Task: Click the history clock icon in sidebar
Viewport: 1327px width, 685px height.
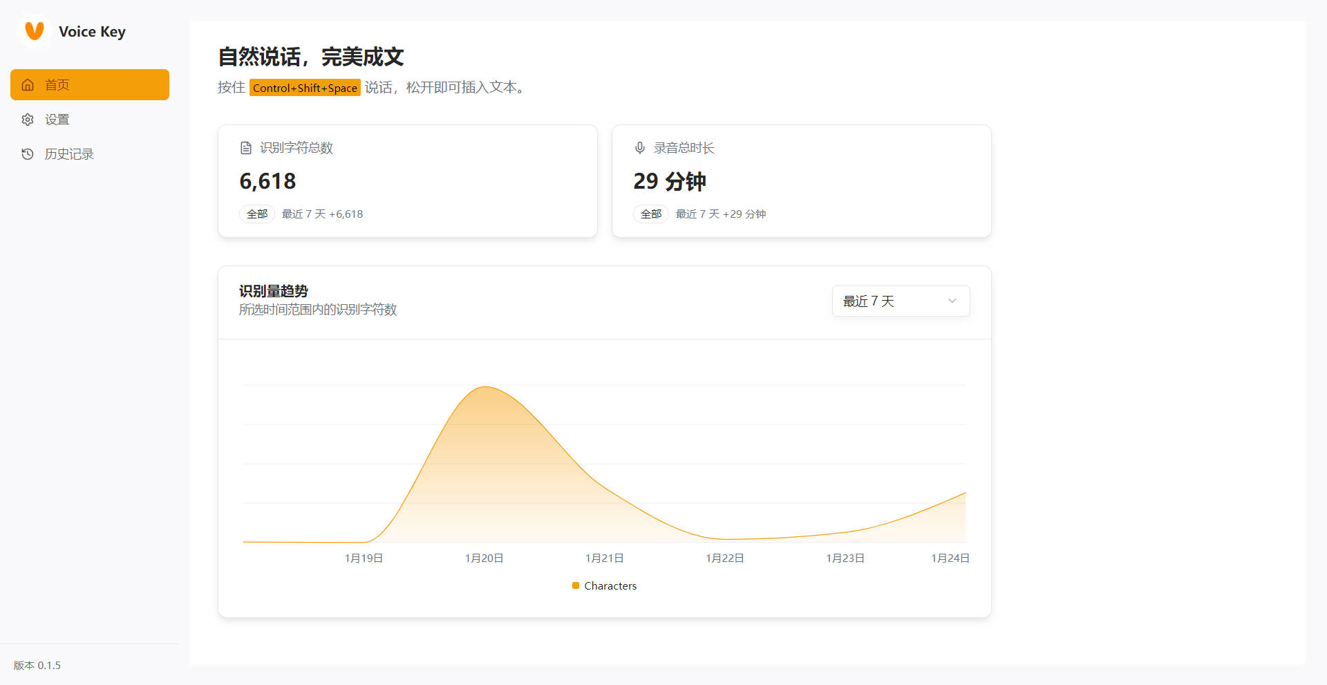Action: [x=28, y=154]
